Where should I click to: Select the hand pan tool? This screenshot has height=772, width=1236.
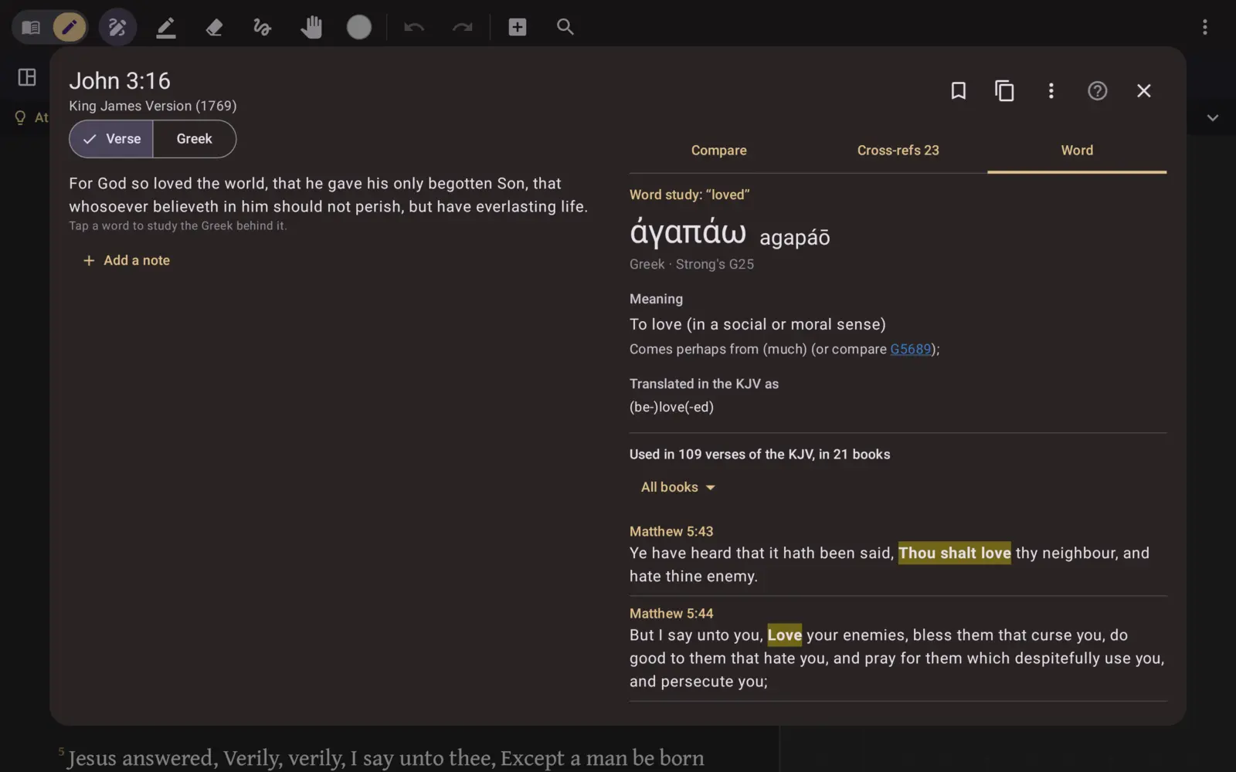(x=311, y=27)
